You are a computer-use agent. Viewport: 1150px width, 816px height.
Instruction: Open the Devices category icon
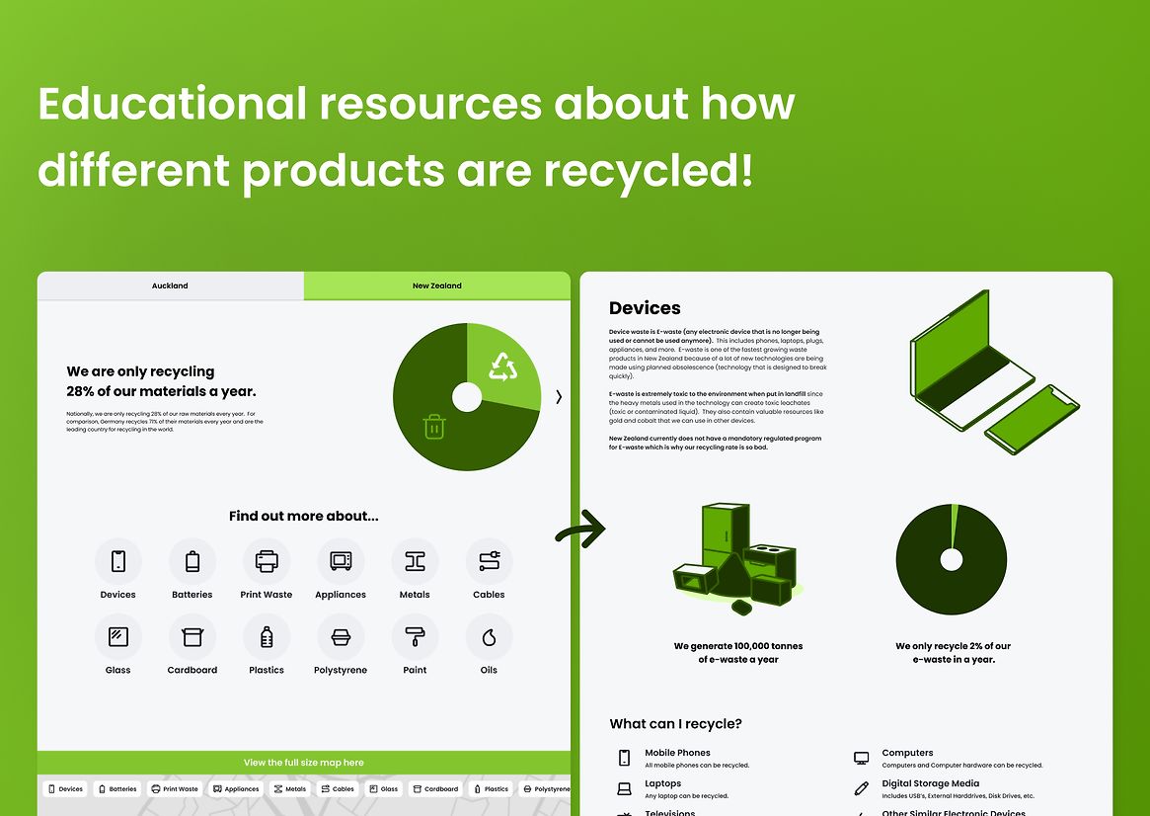click(118, 561)
